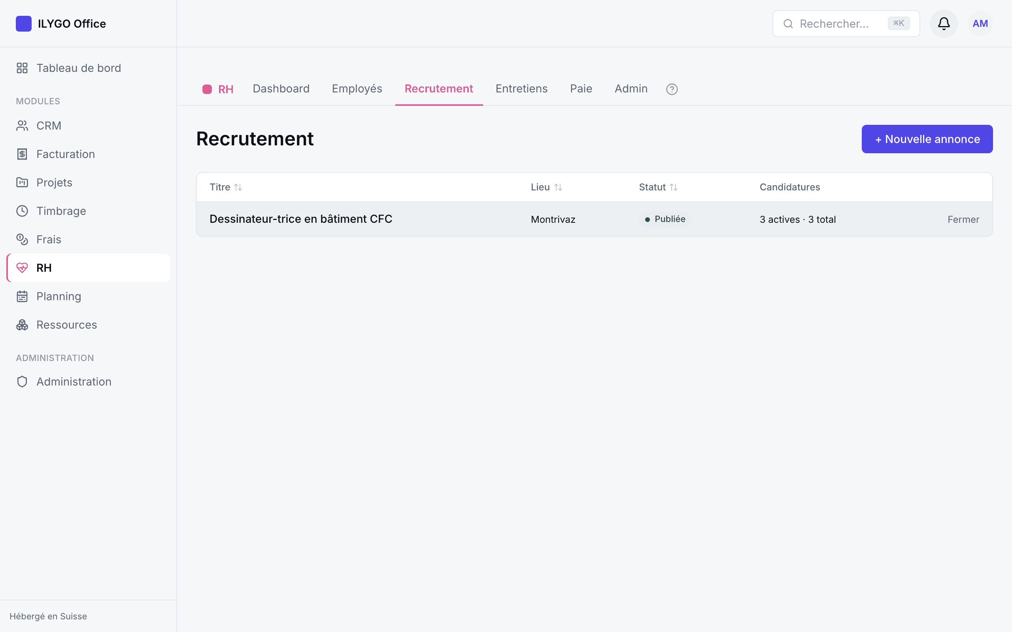Viewport: 1012px width, 632px height.
Task: Open Tableau de bord in sidebar
Action: pos(88,68)
